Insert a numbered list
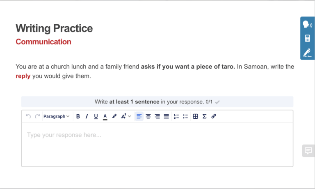The width and height of the screenshot is (315, 189). click(176, 116)
